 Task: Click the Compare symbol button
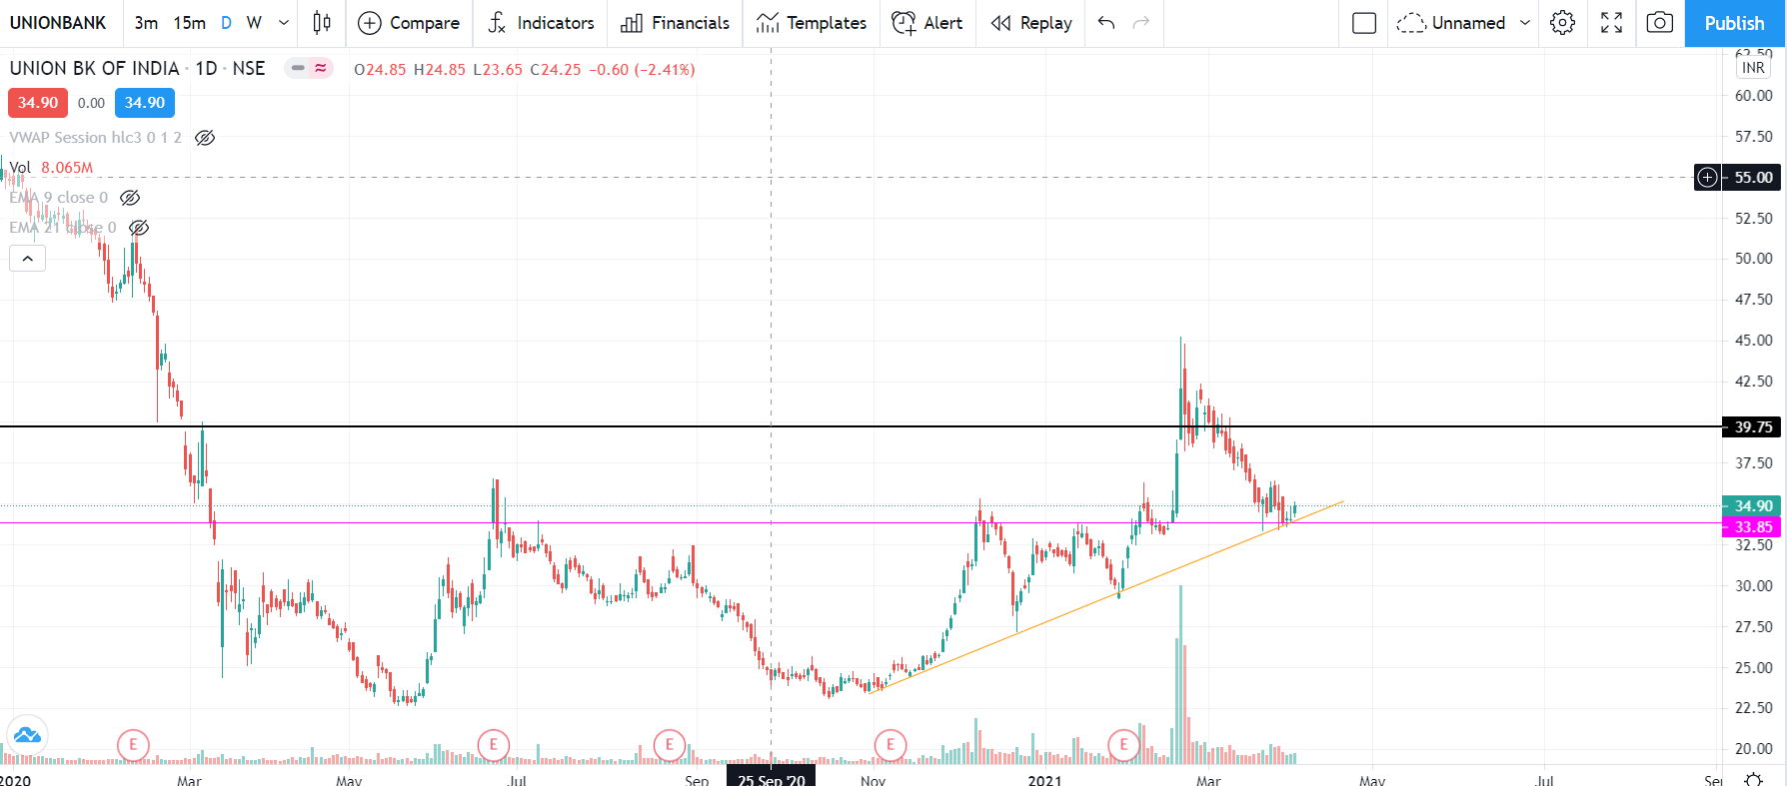click(x=409, y=23)
